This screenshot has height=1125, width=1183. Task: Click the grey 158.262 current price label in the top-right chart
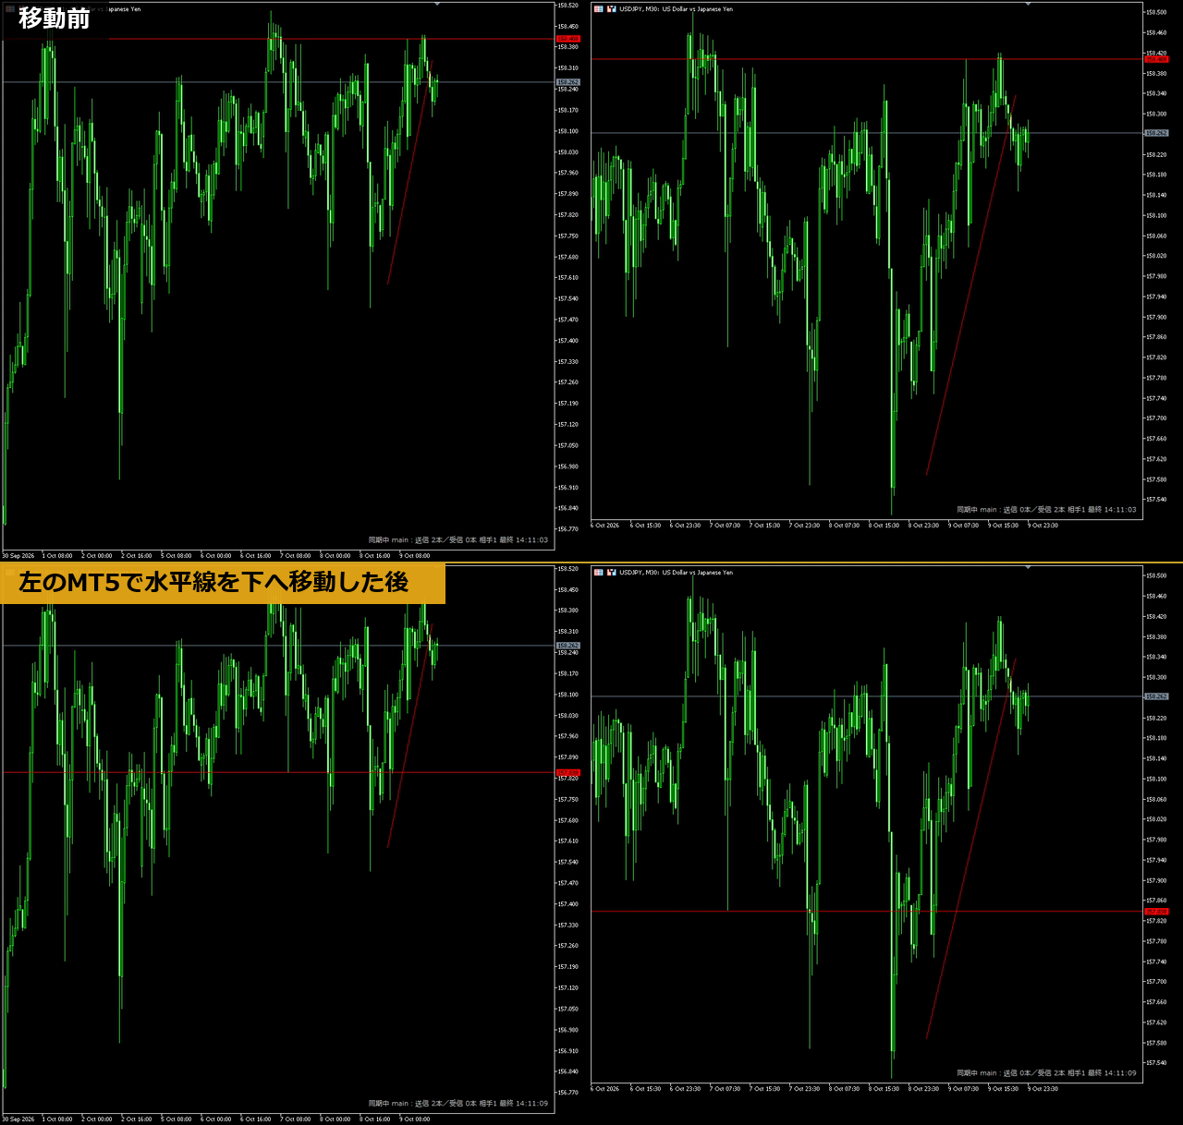point(1156,133)
